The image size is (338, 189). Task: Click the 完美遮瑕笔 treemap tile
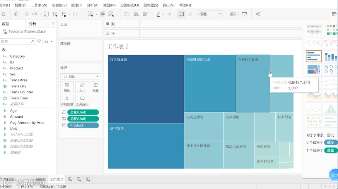pyautogui.click(x=203, y=127)
